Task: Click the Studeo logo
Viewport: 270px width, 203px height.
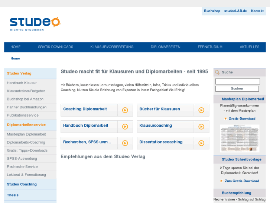Action: point(35,24)
